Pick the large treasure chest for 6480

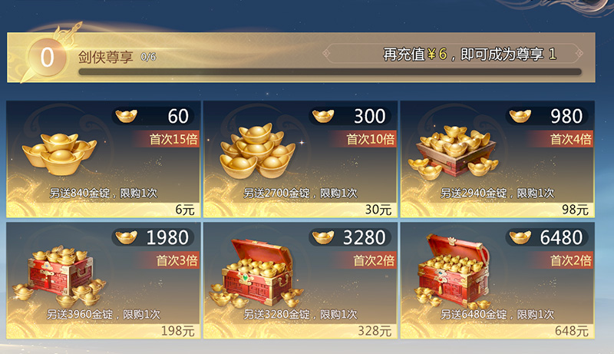coord(454,271)
